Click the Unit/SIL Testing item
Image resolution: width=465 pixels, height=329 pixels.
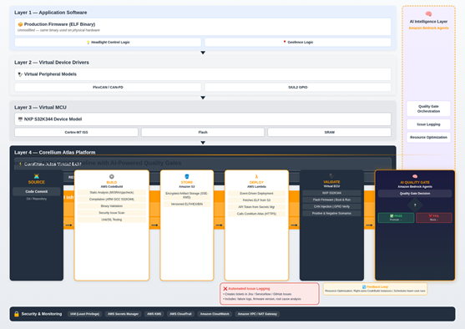click(112, 220)
